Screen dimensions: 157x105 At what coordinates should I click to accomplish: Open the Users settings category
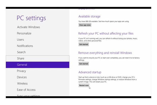tap(37, 40)
